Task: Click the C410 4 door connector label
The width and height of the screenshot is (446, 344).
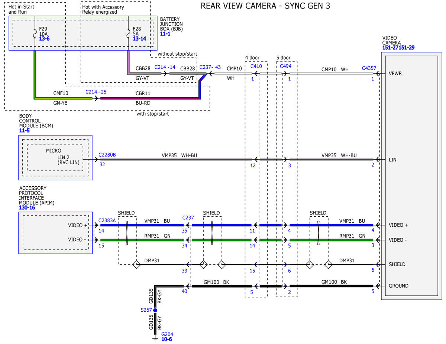Action: point(256,66)
